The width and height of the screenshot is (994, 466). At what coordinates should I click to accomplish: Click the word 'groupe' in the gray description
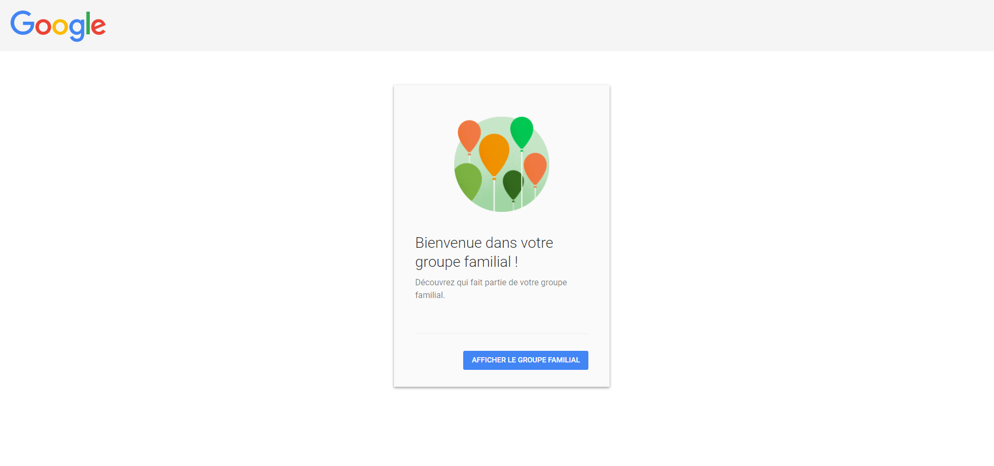click(554, 283)
